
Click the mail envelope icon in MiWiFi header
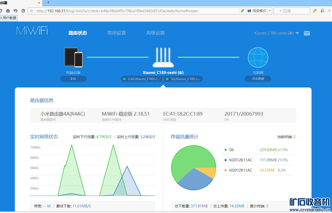point(307,33)
